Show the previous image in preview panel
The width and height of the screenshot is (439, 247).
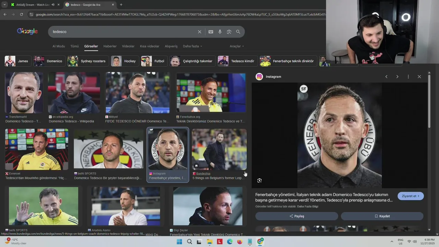coord(386,77)
